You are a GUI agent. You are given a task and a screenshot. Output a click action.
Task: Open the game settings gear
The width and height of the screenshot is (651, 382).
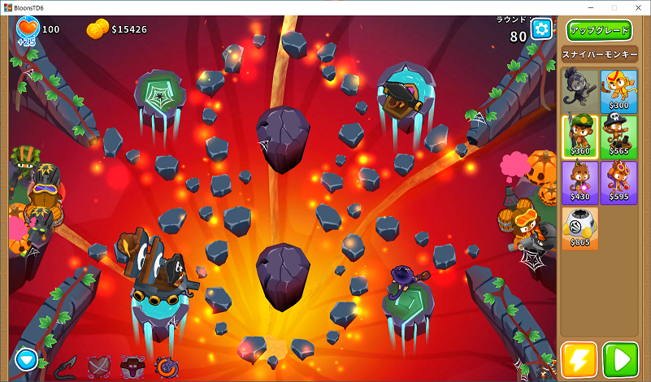(x=541, y=30)
